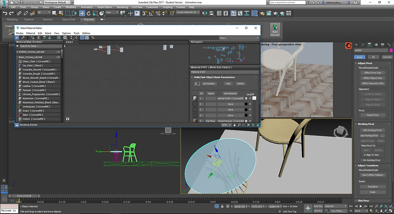Click the Redo arrow in main toolbar
This screenshot has width=394, height=214.
(x=11, y=13)
